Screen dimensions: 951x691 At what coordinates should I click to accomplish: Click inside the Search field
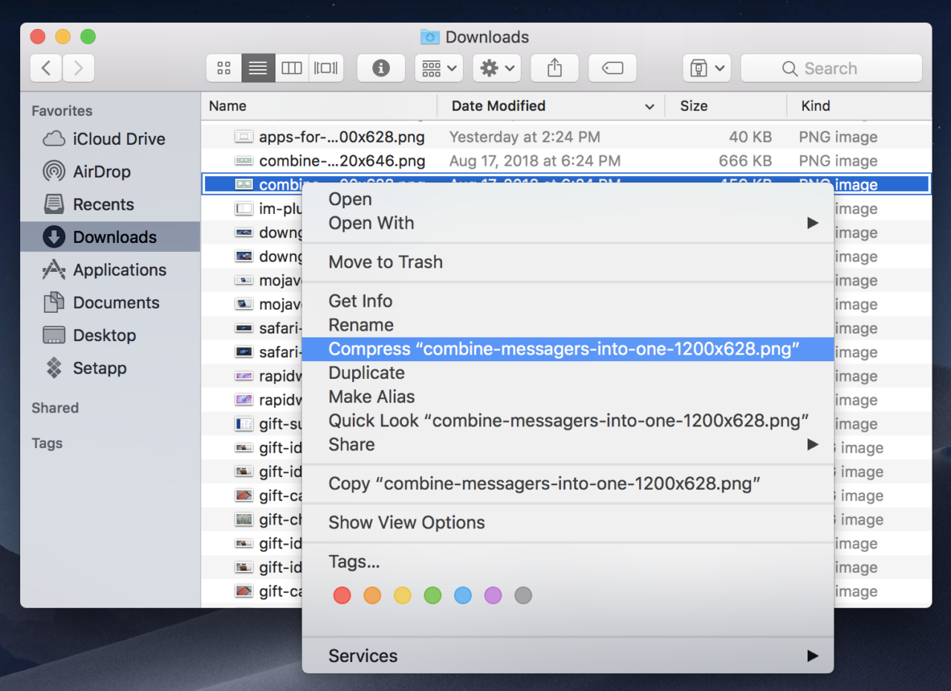tap(831, 68)
